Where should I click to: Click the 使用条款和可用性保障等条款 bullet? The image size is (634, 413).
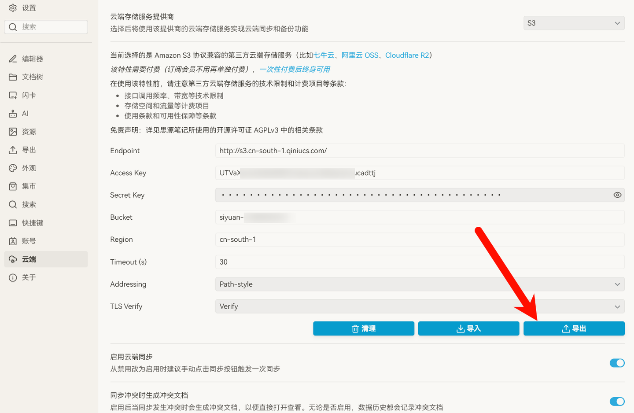coord(170,116)
